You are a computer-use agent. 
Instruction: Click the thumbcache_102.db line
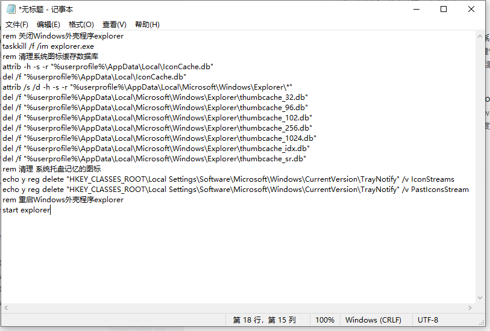click(x=157, y=118)
